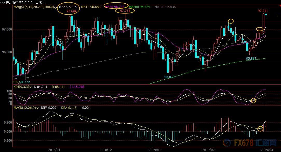Click the 95.010 low price annotation
This screenshot has width=281, height=152.
coord(169,77)
